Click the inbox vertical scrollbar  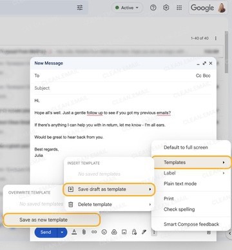click(x=226, y=52)
